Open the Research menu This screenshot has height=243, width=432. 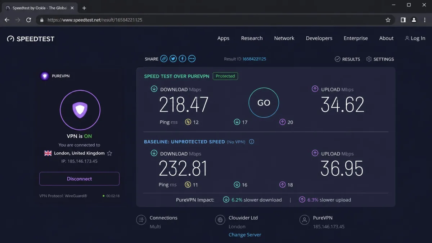pos(252,38)
